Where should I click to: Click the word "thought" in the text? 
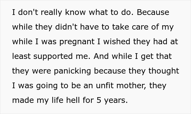tap(164, 71)
